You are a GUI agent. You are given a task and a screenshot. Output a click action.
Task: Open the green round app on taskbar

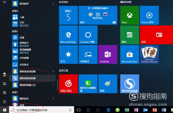coord(117,110)
